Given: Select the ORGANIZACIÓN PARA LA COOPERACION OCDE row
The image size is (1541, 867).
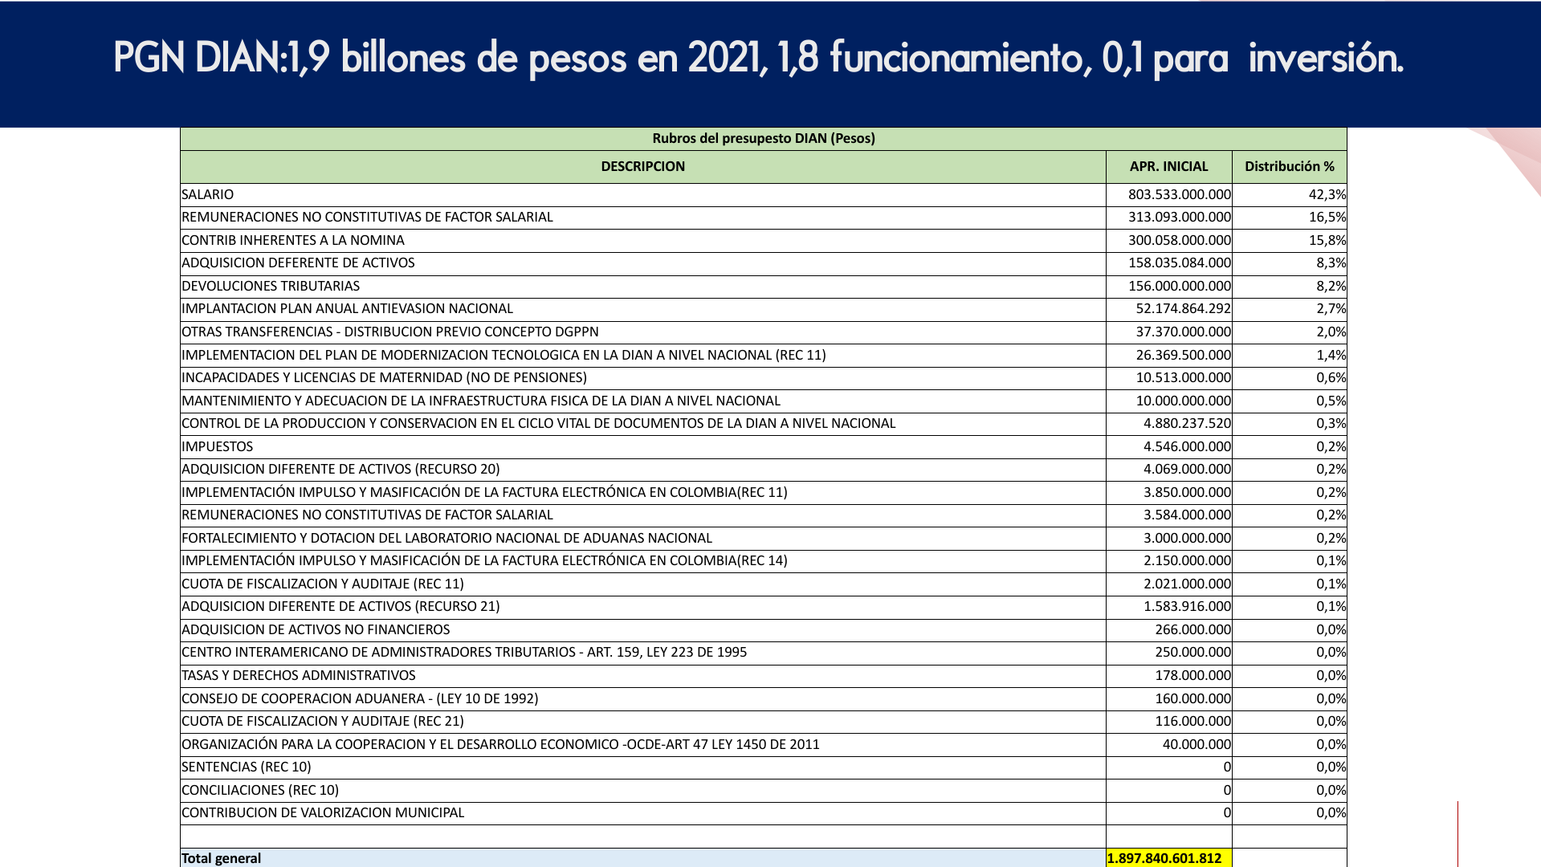Looking at the screenshot, I should (500, 744).
